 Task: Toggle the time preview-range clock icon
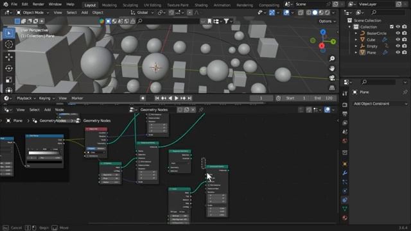coord(278,98)
